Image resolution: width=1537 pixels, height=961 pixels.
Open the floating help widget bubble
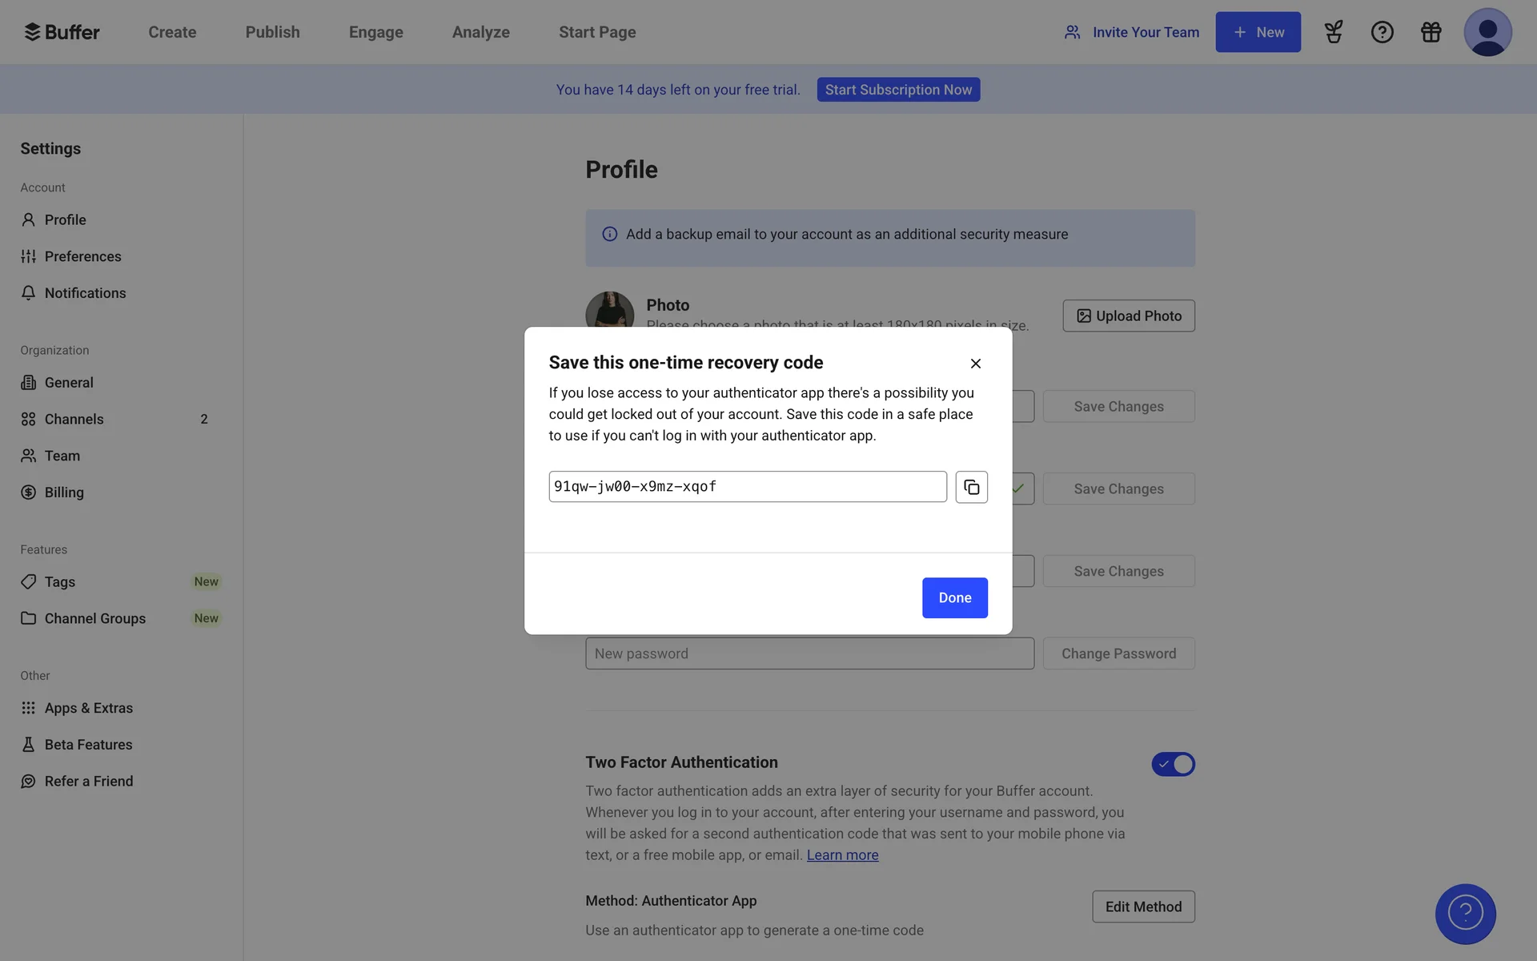[x=1465, y=914]
